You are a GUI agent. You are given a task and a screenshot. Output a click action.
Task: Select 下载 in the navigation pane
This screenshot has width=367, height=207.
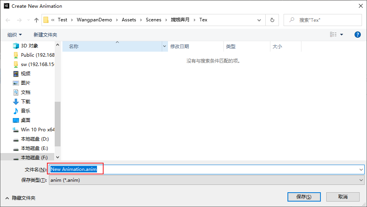(x=26, y=101)
